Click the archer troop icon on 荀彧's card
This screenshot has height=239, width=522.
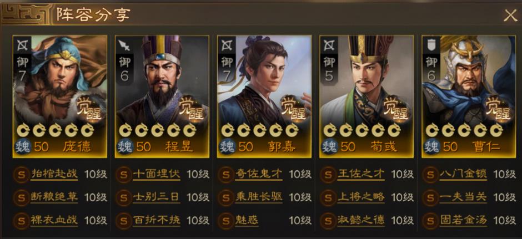point(329,45)
